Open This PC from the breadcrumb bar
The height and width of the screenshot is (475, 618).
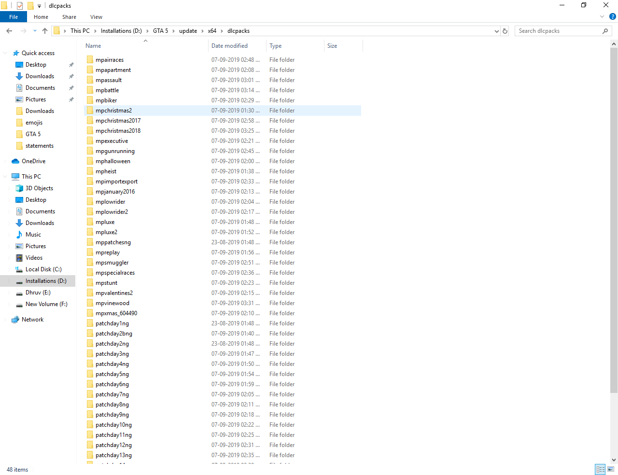pos(81,30)
